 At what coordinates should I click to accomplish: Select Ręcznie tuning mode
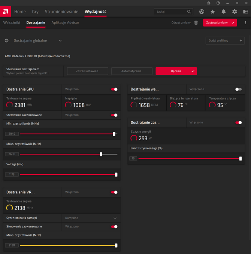176,71
